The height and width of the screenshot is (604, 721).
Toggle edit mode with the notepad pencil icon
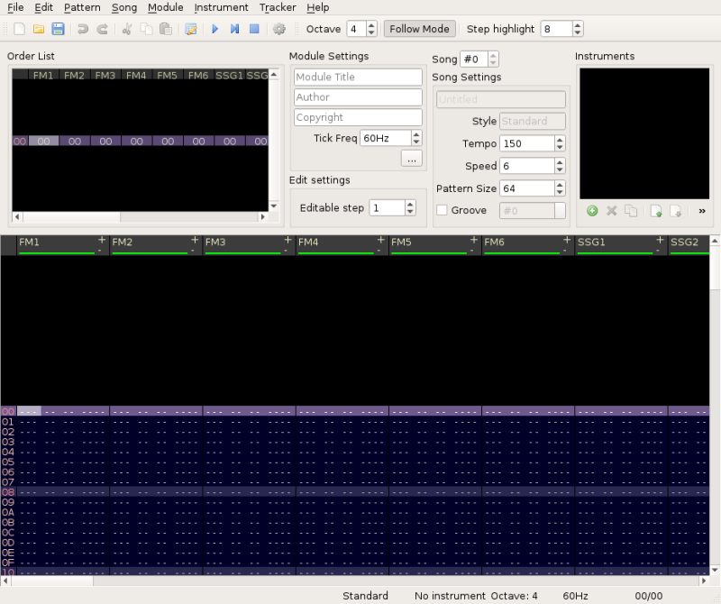coord(191,29)
